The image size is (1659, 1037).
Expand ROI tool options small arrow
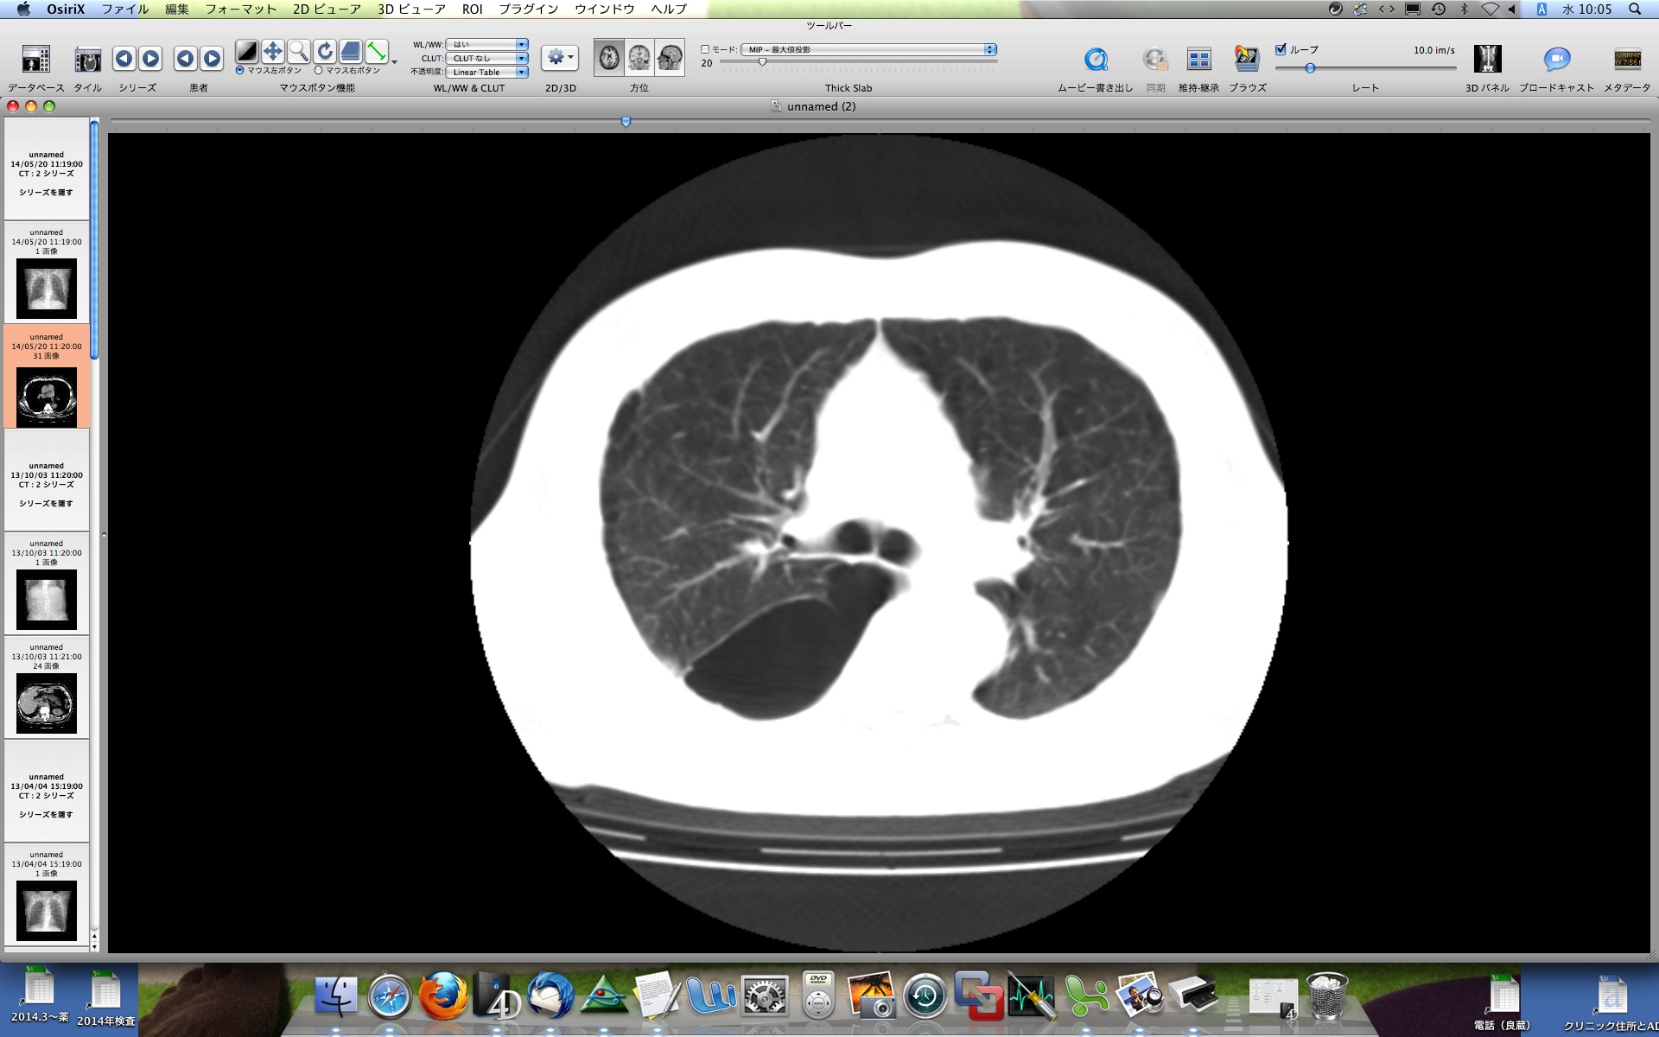(x=395, y=61)
